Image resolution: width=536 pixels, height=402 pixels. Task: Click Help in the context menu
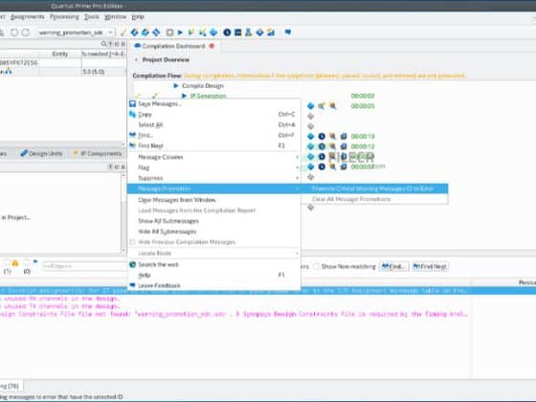[214, 276]
